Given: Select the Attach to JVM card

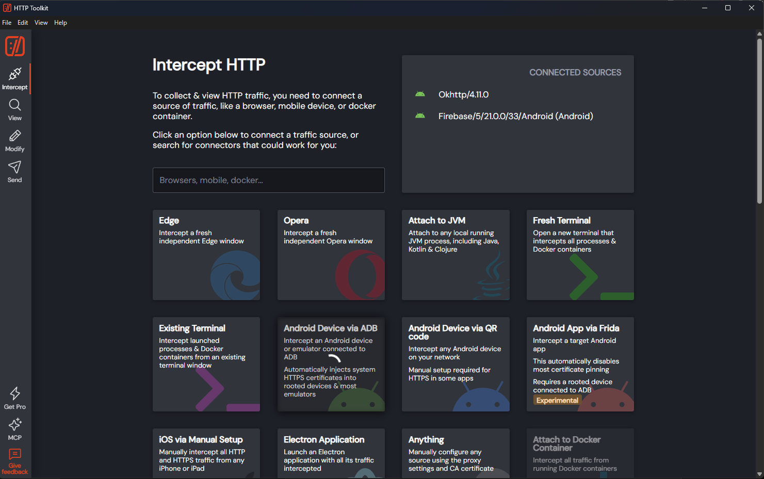Looking at the screenshot, I should (456, 255).
